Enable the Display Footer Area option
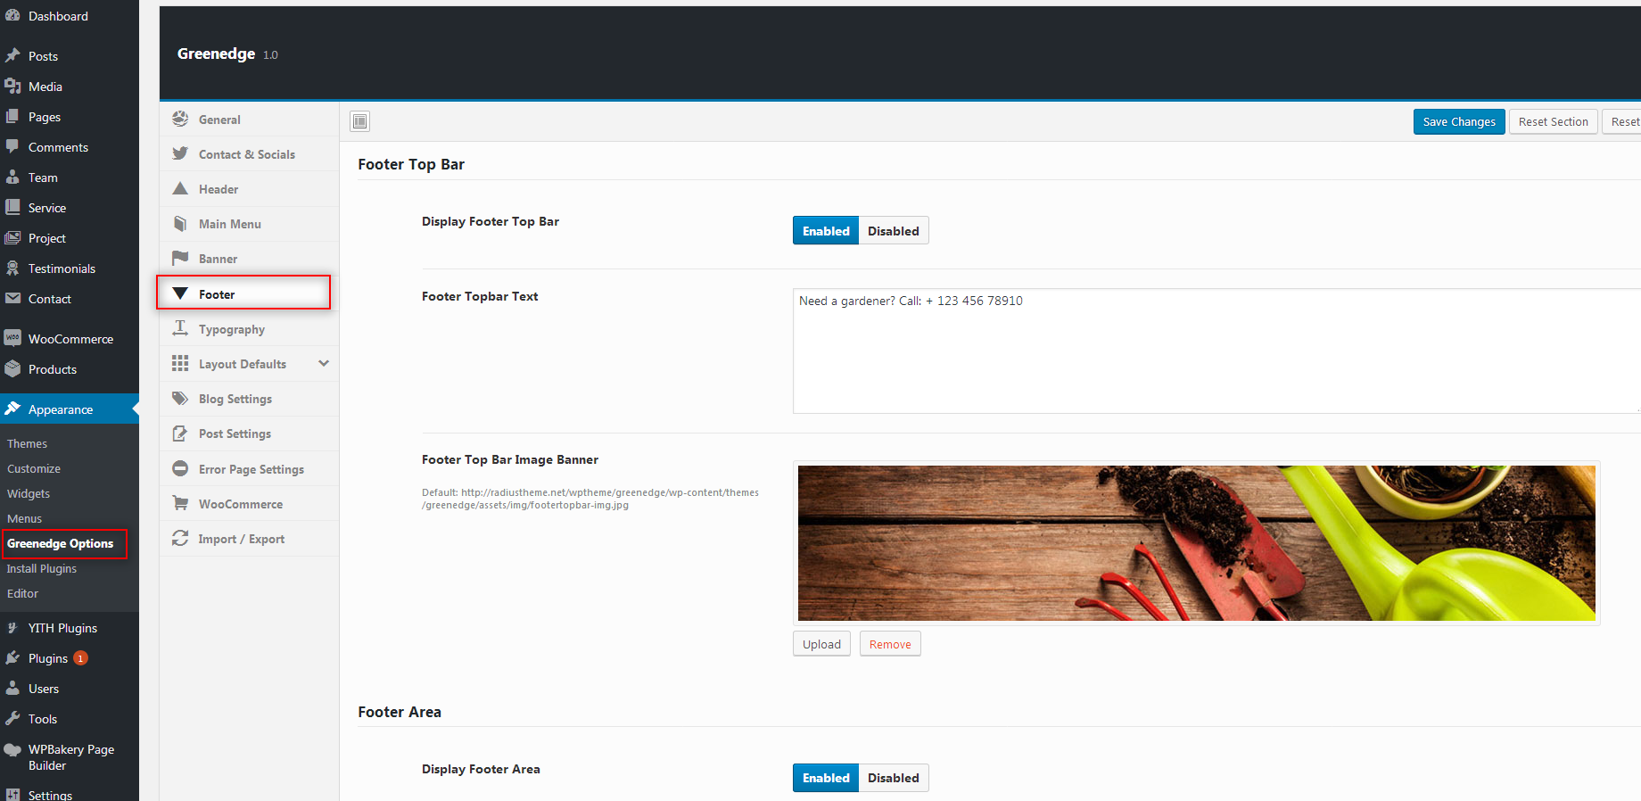The height and width of the screenshot is (801, 1641). point(826,778)
